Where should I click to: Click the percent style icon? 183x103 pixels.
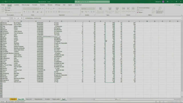[86, 12]
